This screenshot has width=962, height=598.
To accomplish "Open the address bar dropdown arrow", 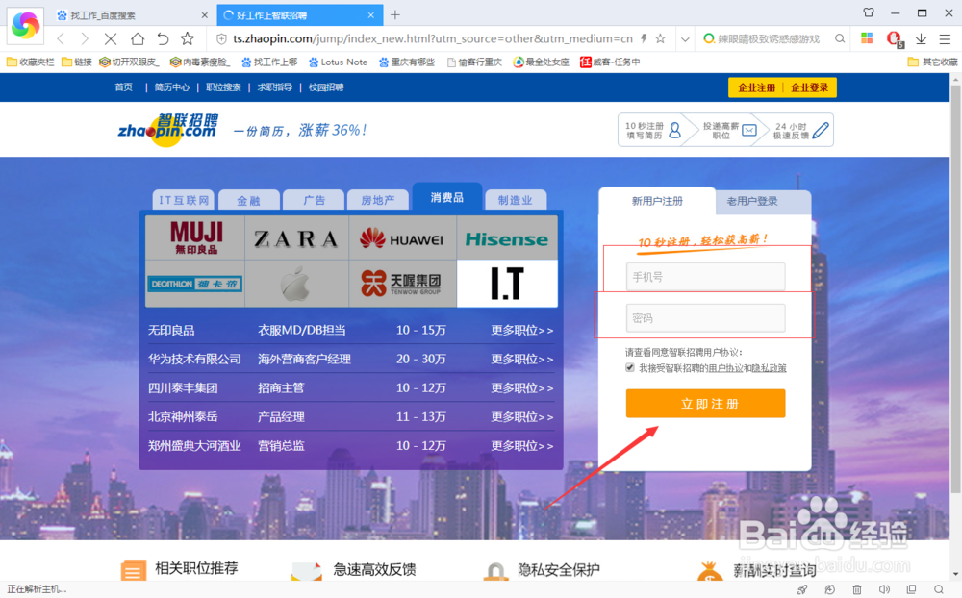I will click(685, 39).
